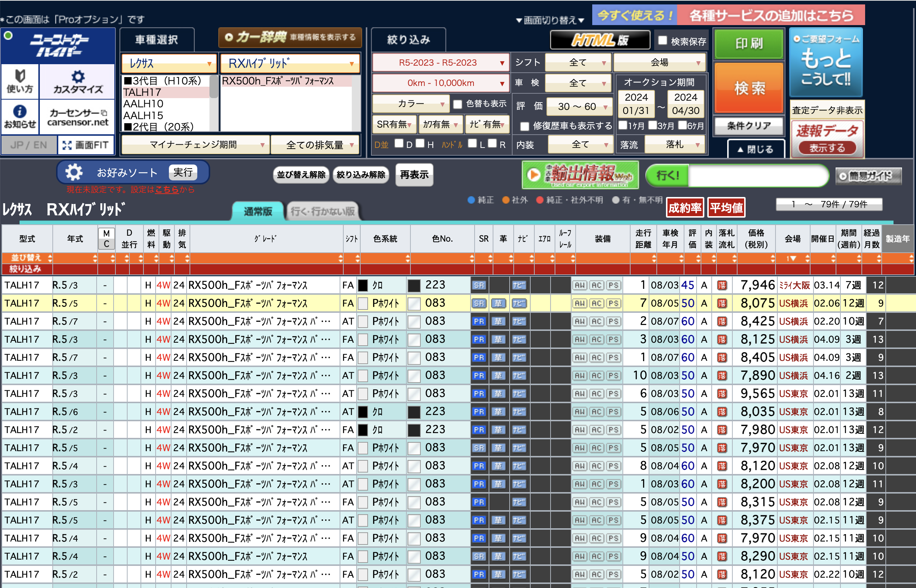Screen dimensions: 916x588
Task: Check the ハンドル R checkbox
Action: [492, 143]
